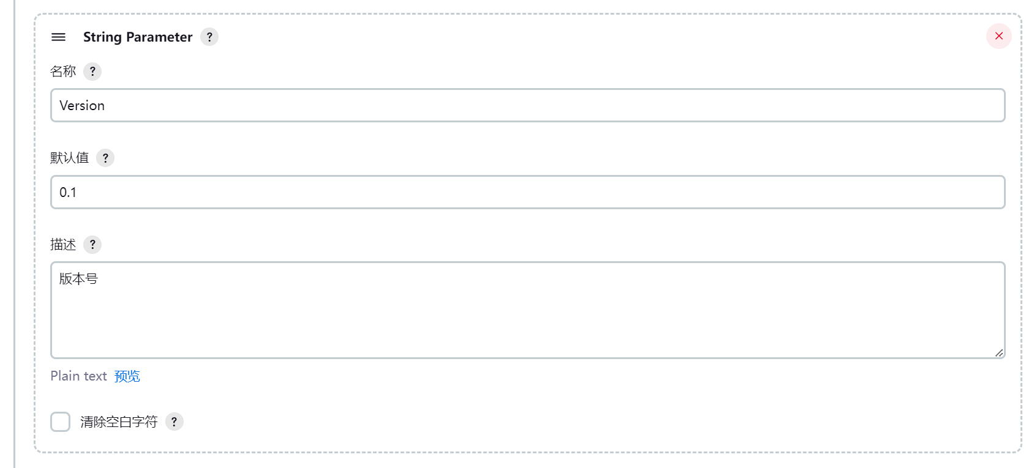Click the description textarea resize grip
1026x468 pixels.
point(998,352)
